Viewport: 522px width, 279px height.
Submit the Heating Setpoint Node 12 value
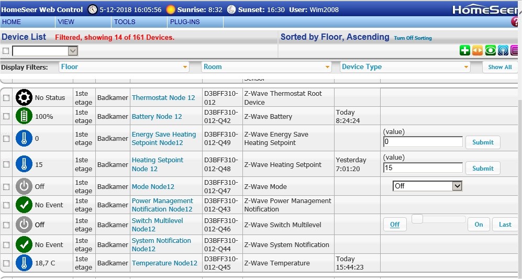click(483, 168)
